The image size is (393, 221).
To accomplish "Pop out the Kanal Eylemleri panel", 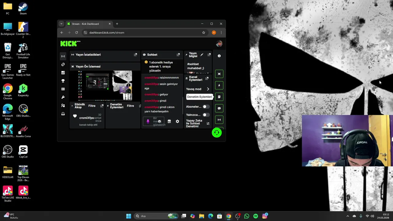I will pos(207,79).
